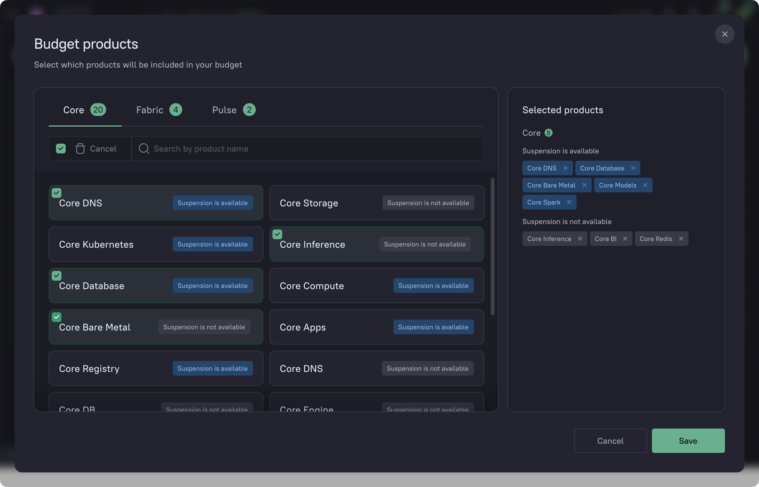Switch to the Pulse tab
Viewport: 759px width, 487px height.
pos(234,110)
